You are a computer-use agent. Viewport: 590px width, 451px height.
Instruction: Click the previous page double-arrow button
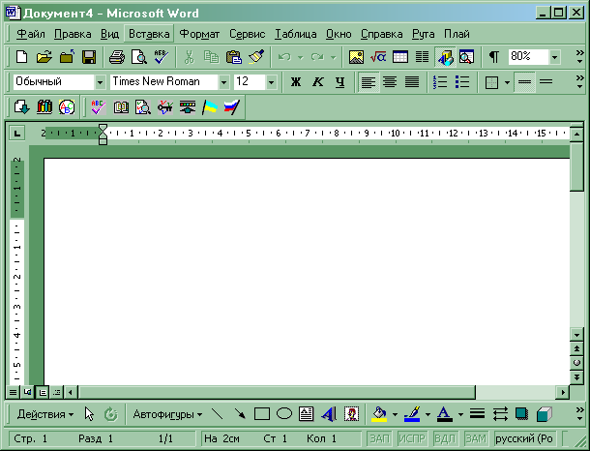pos(576,348)
